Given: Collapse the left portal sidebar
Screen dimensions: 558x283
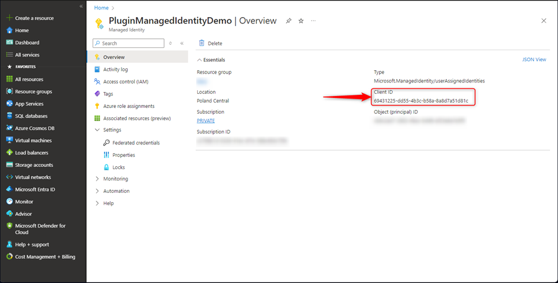Looking at the screenshot, I should point(81,6).
